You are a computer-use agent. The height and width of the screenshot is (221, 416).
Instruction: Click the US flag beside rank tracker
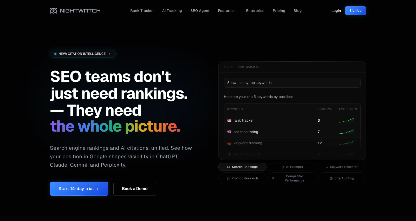point(229,120)
